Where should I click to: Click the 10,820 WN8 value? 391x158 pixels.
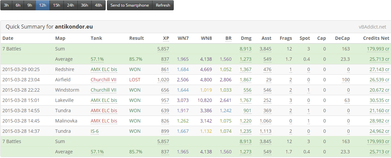205,100
